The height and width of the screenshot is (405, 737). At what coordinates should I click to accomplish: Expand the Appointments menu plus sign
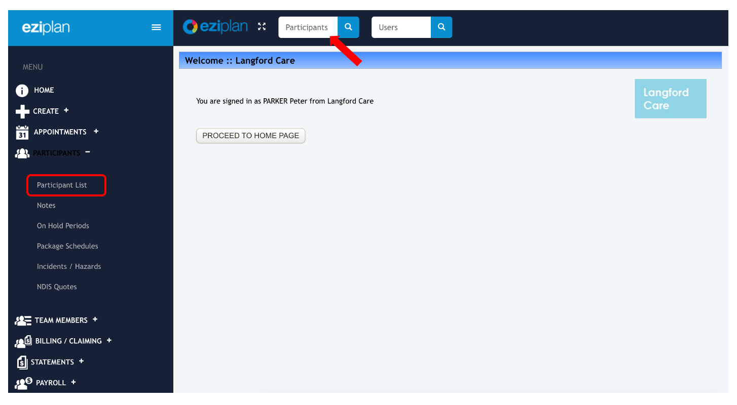[96, 131]
